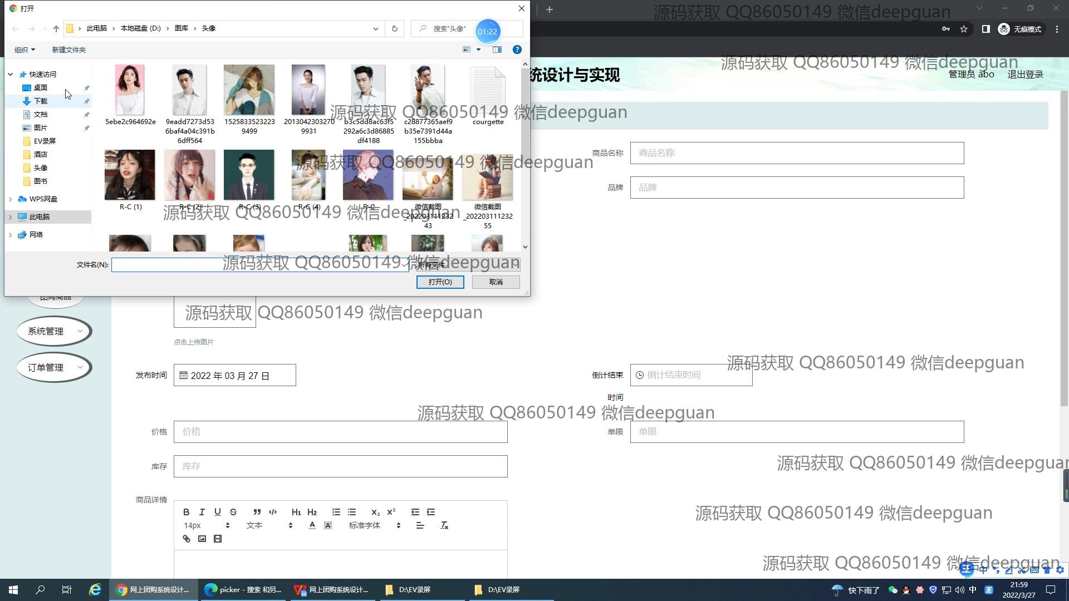Click 退出登录 link
This screenshot has height=601, width=1069.
click(x=1025, y=75)
